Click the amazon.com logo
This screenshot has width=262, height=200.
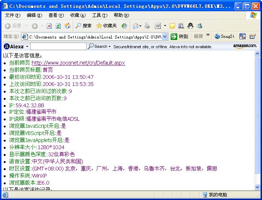tap(245, 46)
